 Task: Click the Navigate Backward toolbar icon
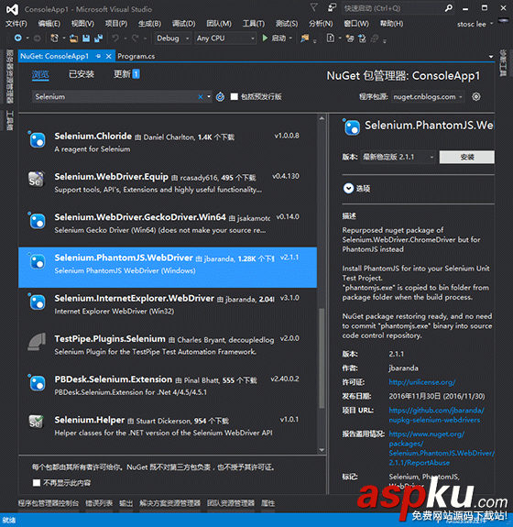pos(17,38)
